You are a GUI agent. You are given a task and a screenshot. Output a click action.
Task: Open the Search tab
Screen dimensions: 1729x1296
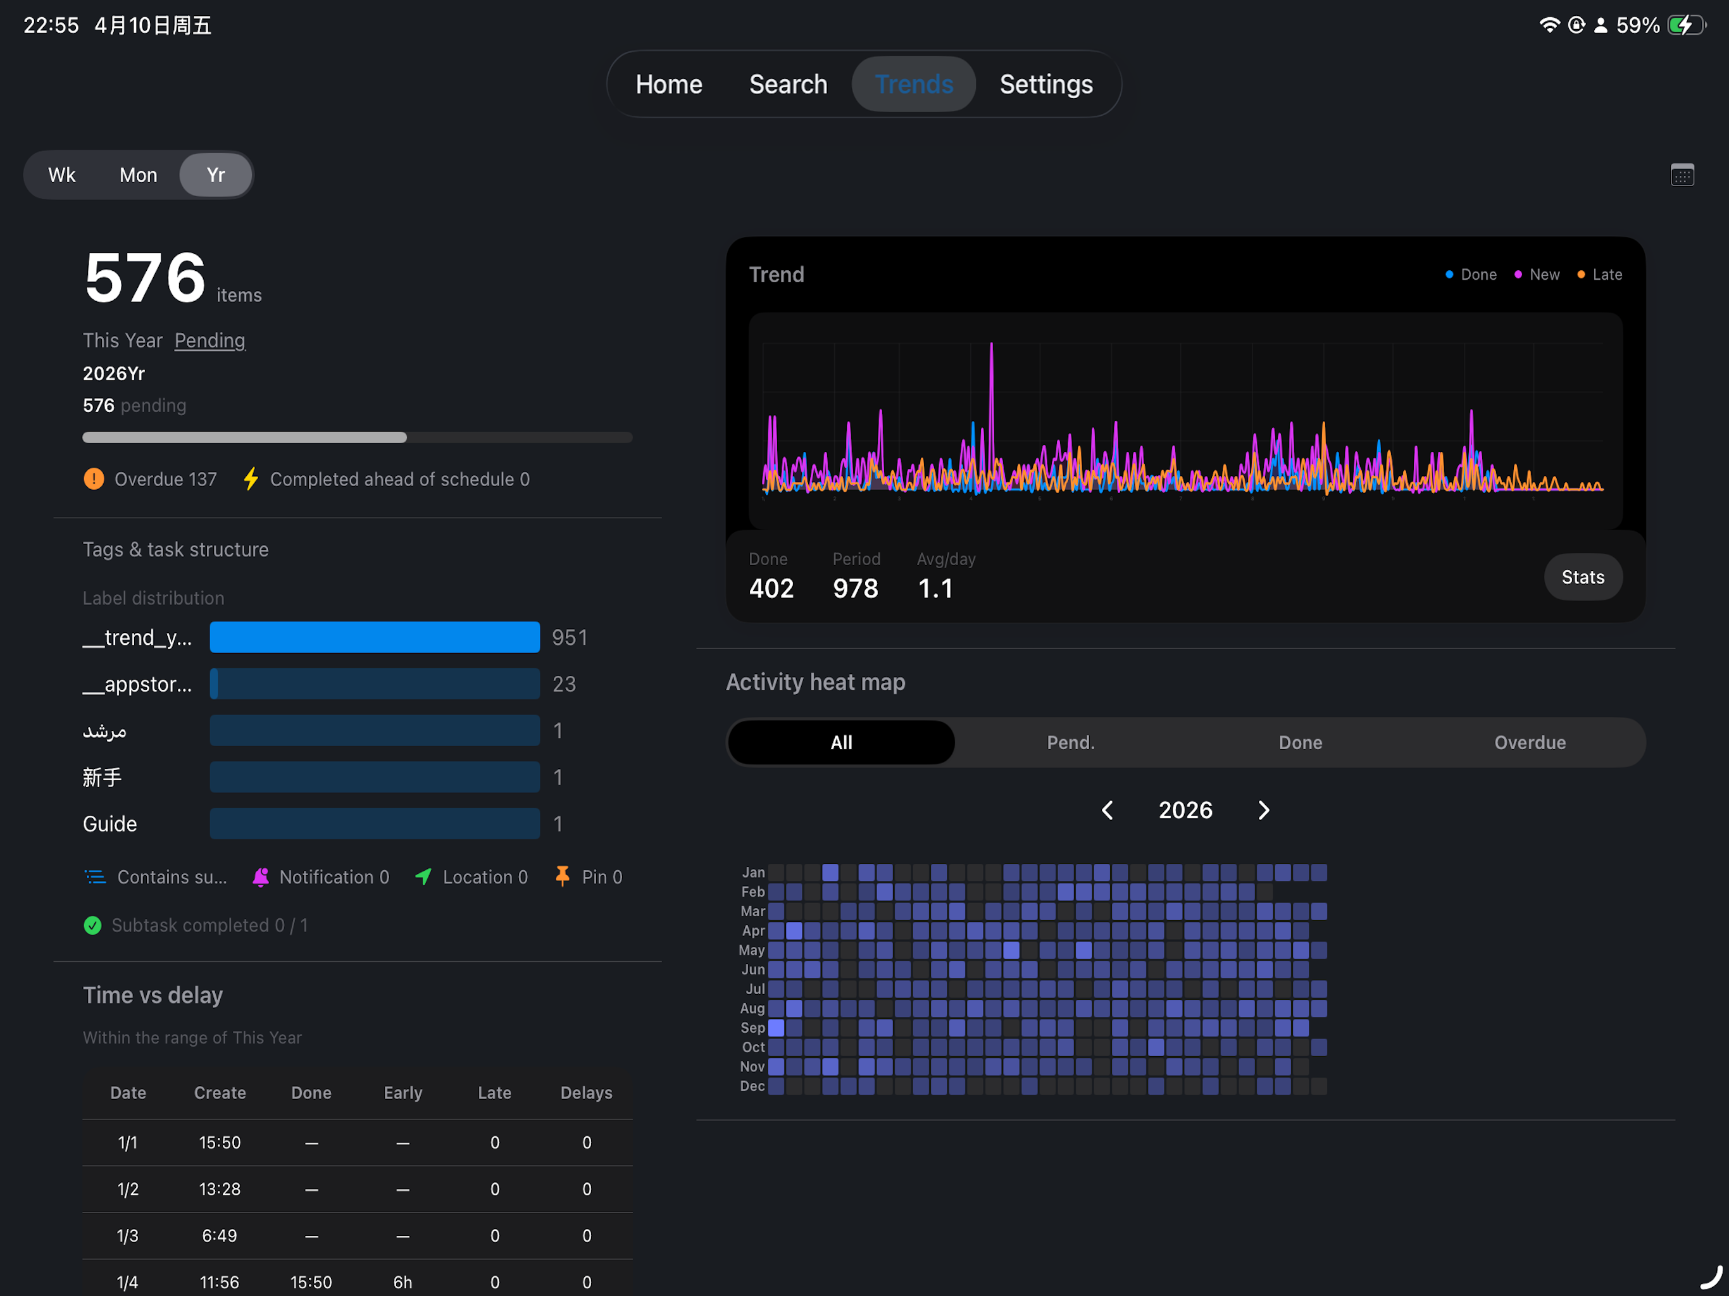pos(788,84)
